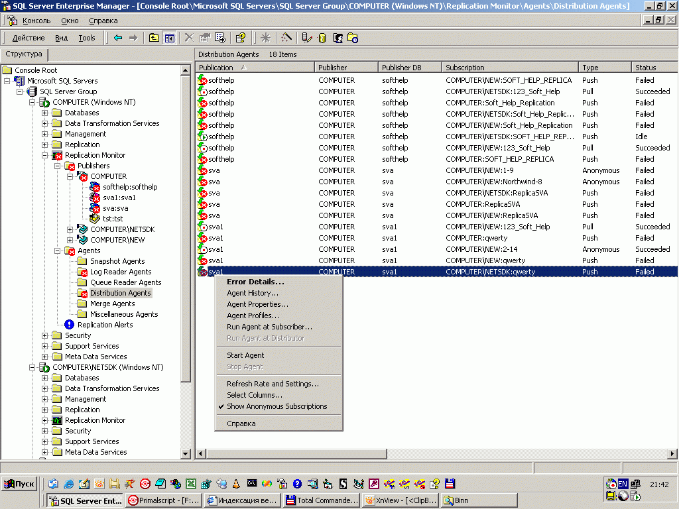This screenshot has width=679, height=509.
Task: Expand the Data Transformation Services node under COMPUTER
Action: pyautogui.click(x=44, y=123)
